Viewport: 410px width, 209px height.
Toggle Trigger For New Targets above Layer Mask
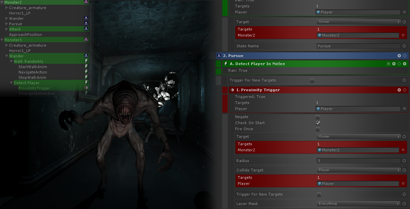pos(319,195)
